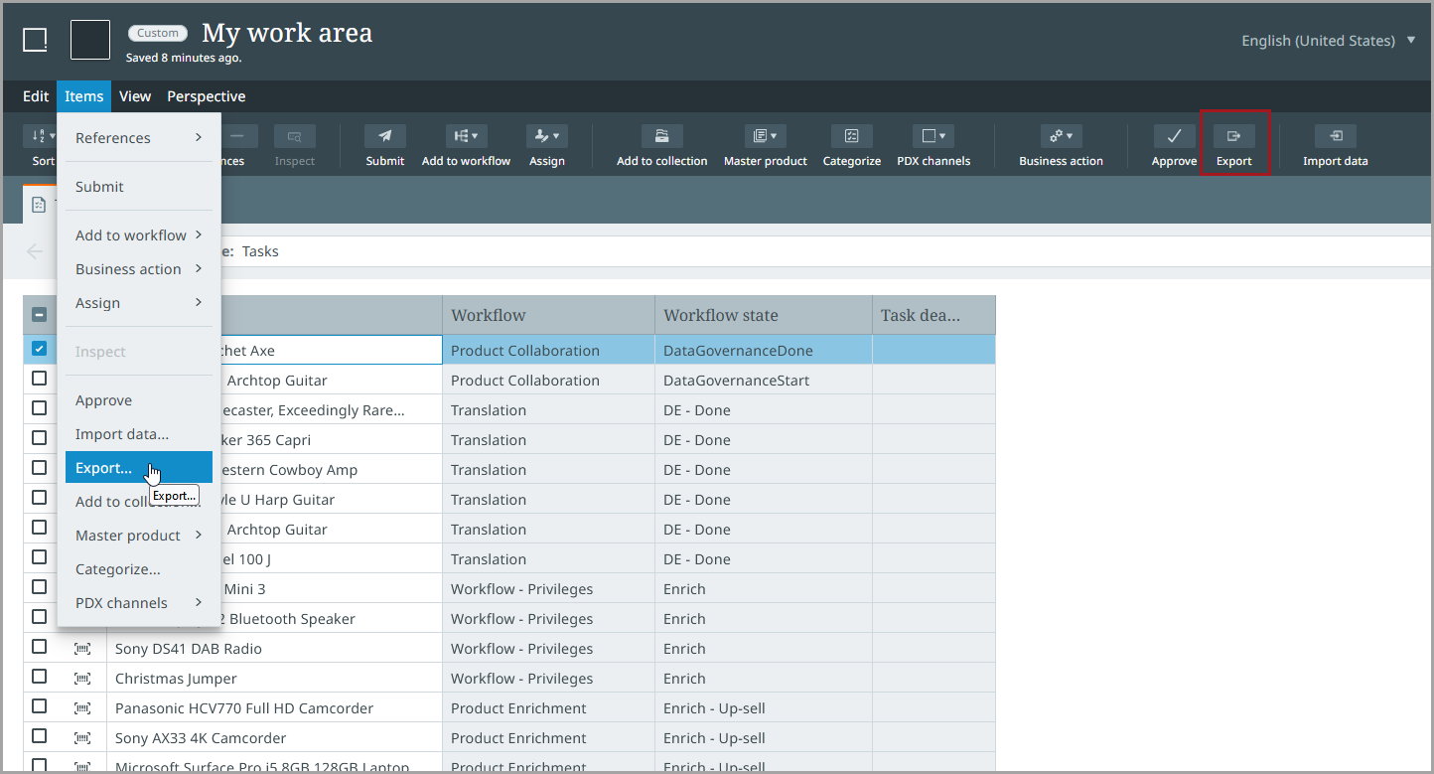
Task: Click the Export toolbar icon
Action: (x=1233, y=137)
